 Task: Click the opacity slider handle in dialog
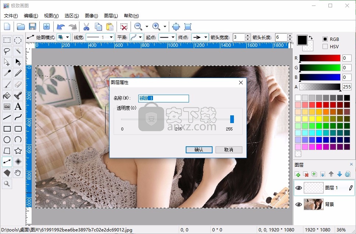coord(232,119)
